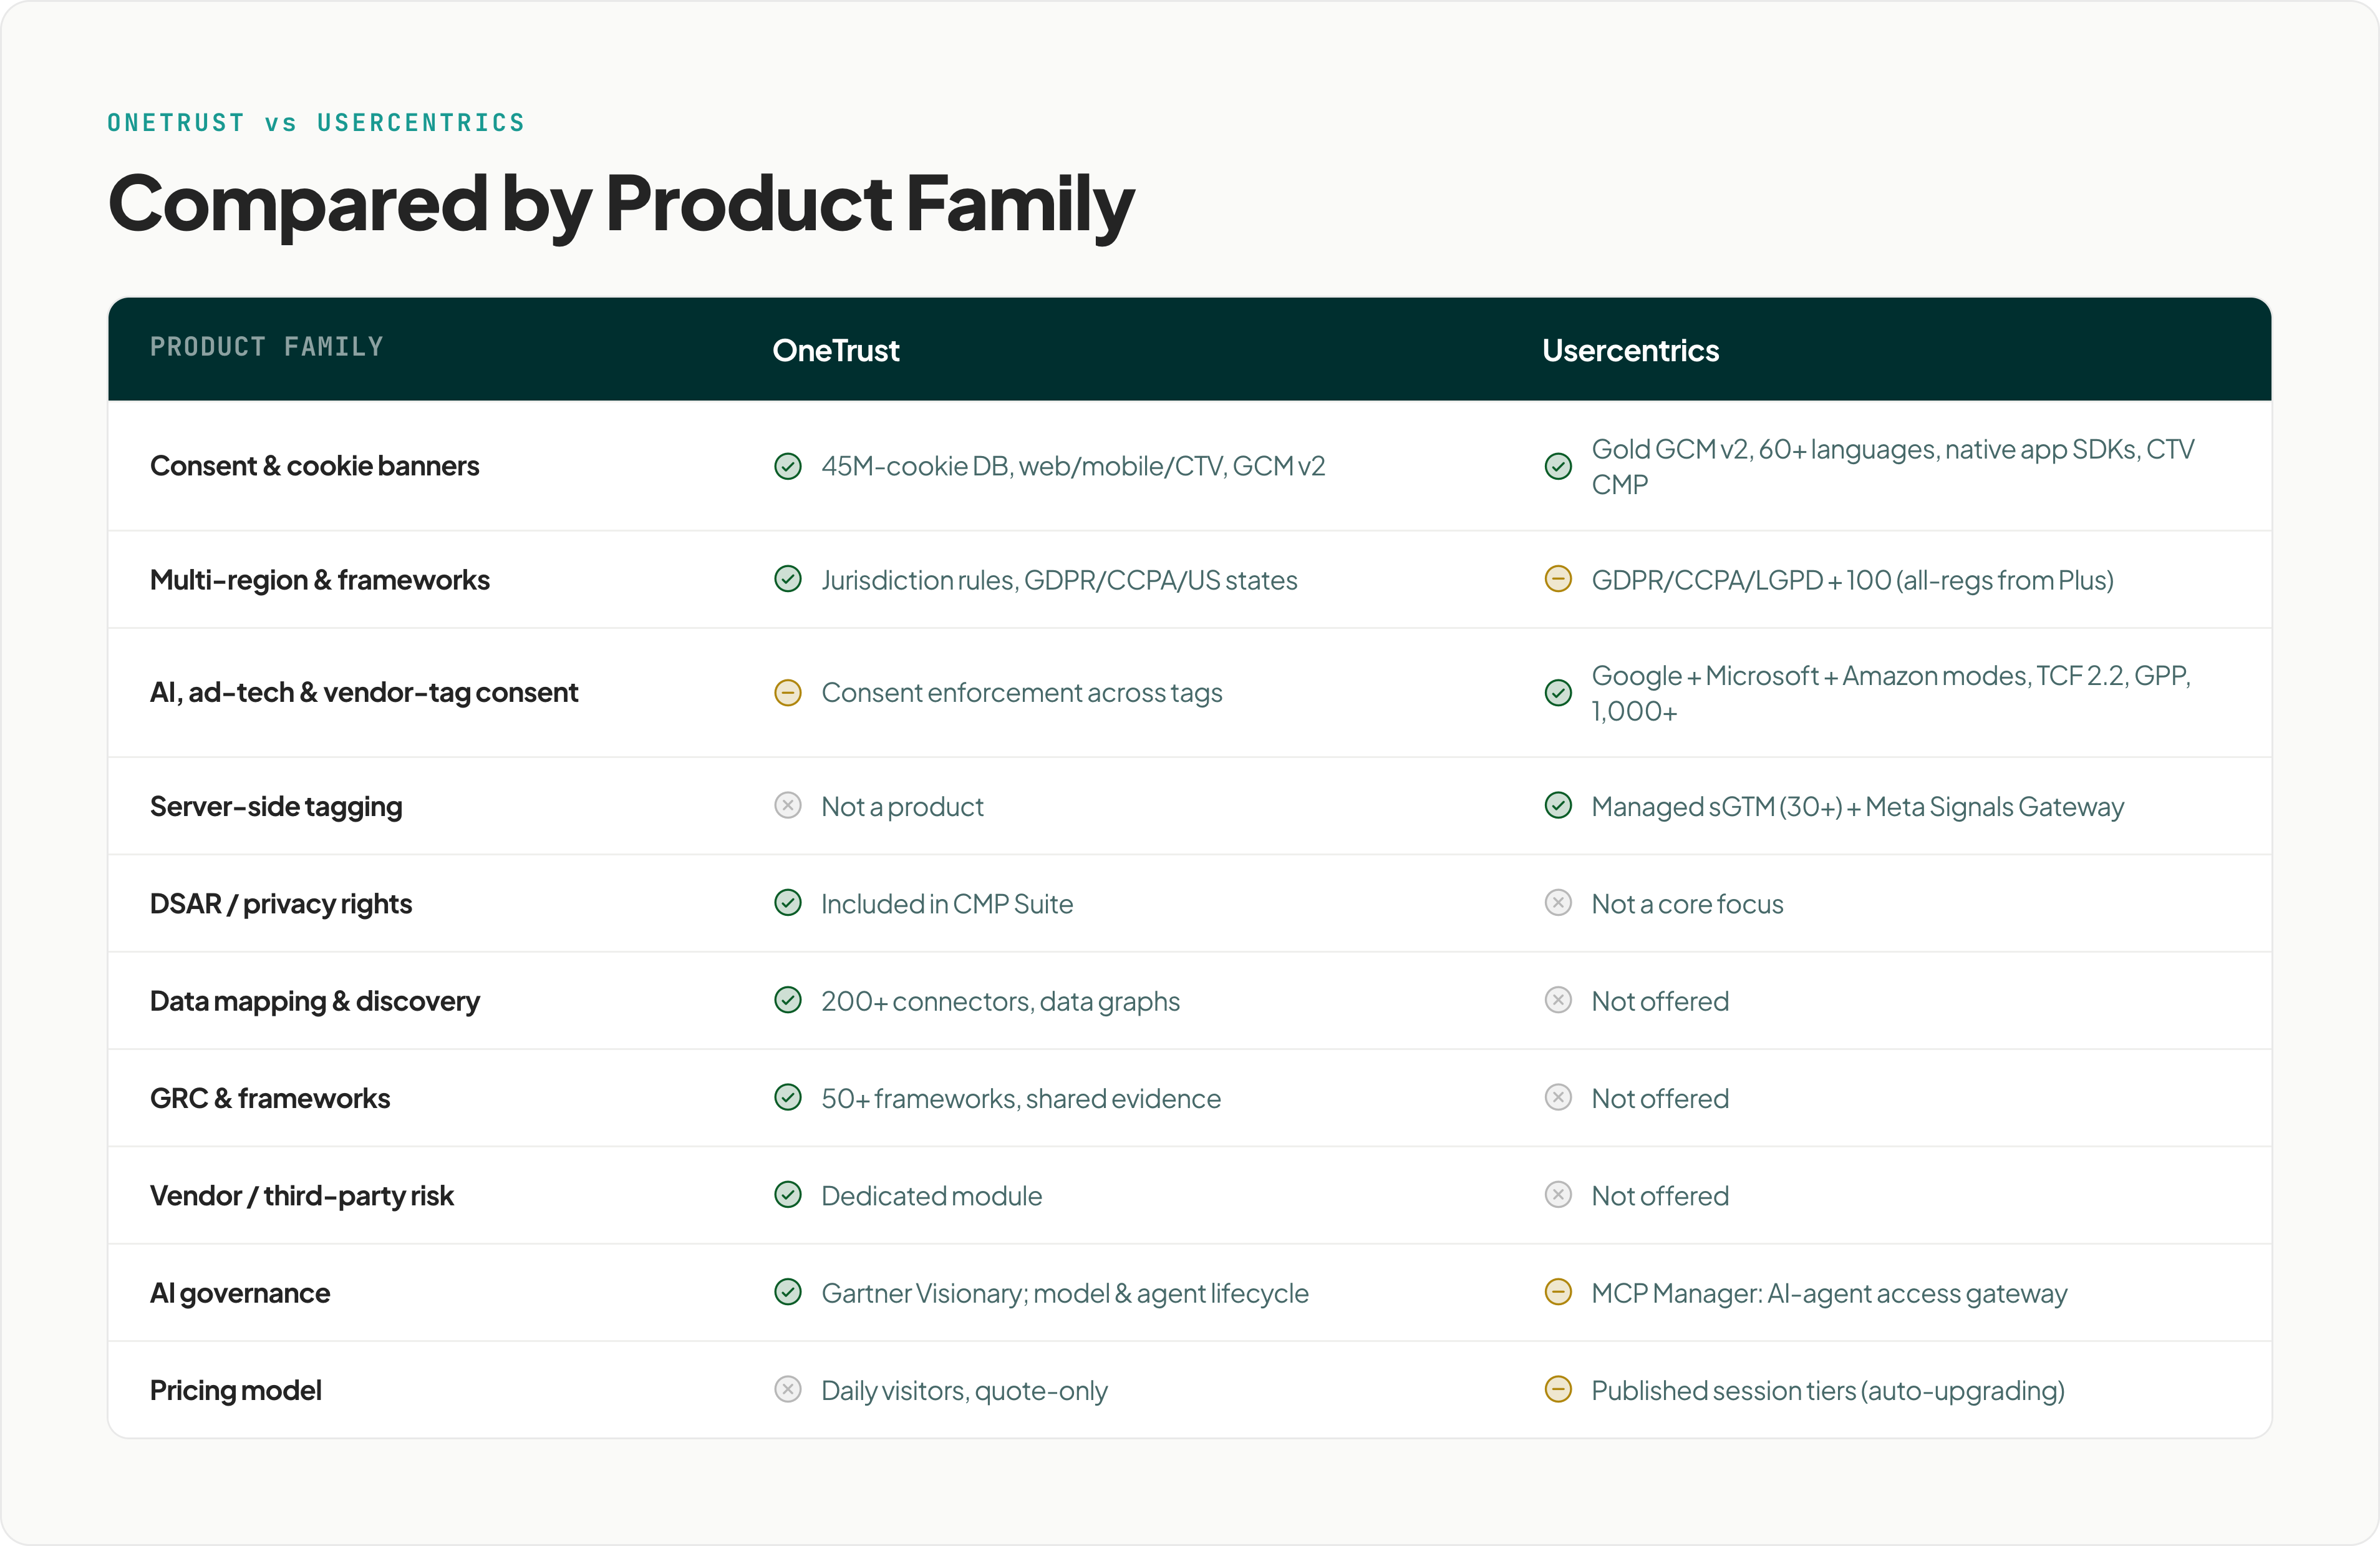2380x1546 pixels.
Task: Click green check icon beside 45M-cookie DB text
Action: click(x=788, y=466)
